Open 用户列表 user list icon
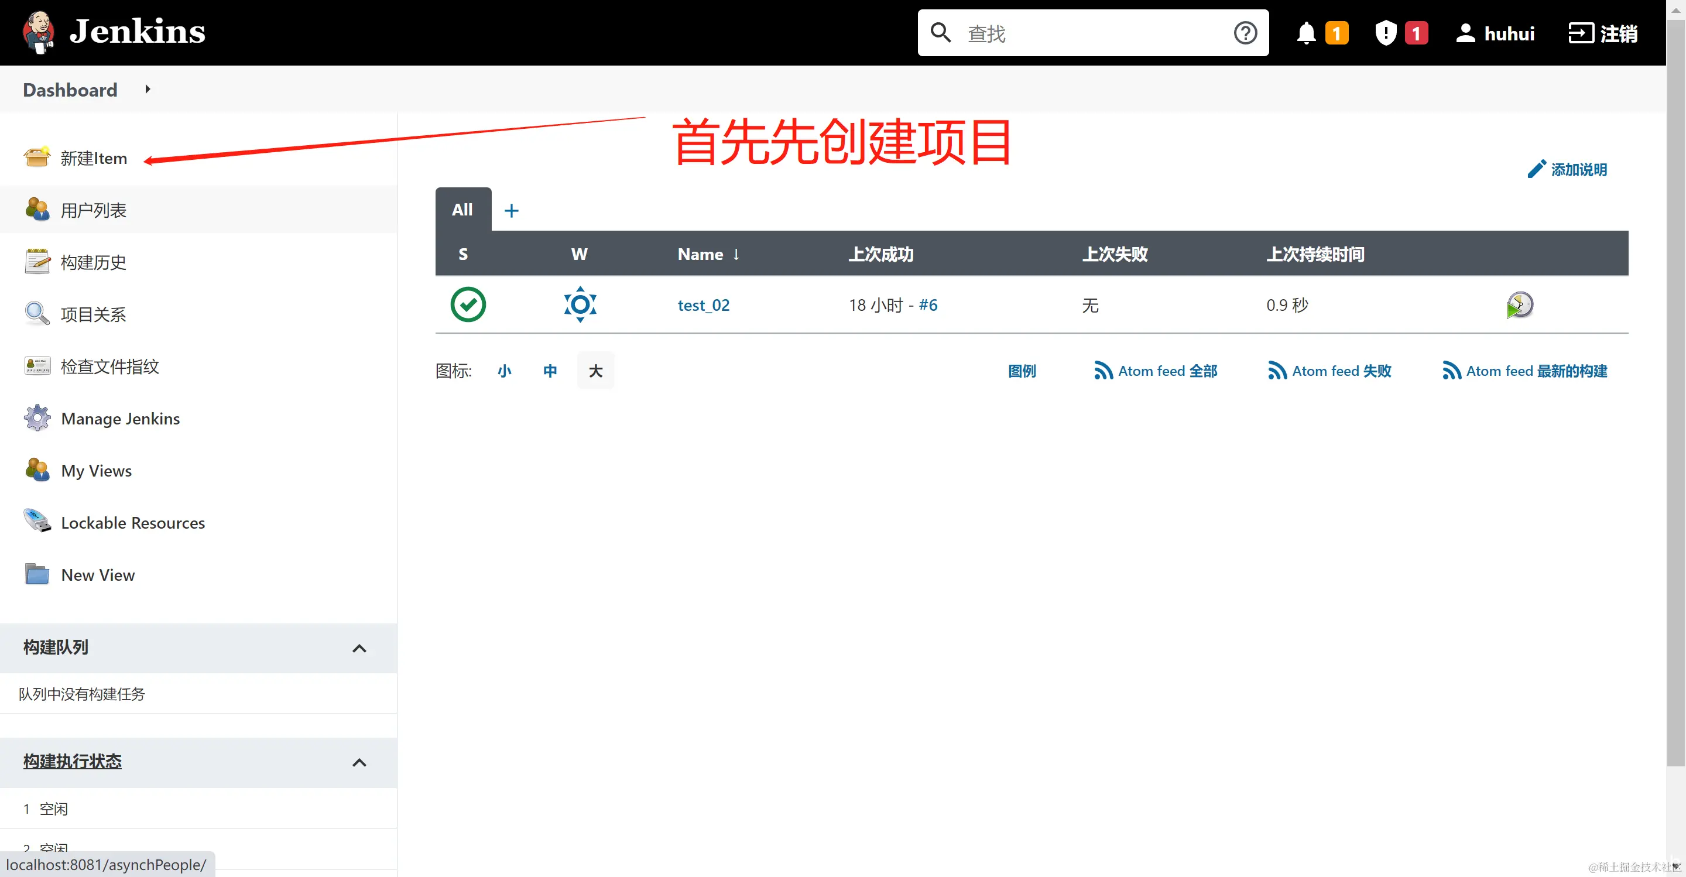Viewport: 1686px width, 877px height. click(37, 210)
